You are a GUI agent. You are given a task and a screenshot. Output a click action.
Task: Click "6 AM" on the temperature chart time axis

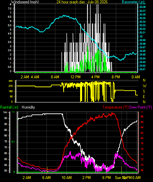point(47,178)
